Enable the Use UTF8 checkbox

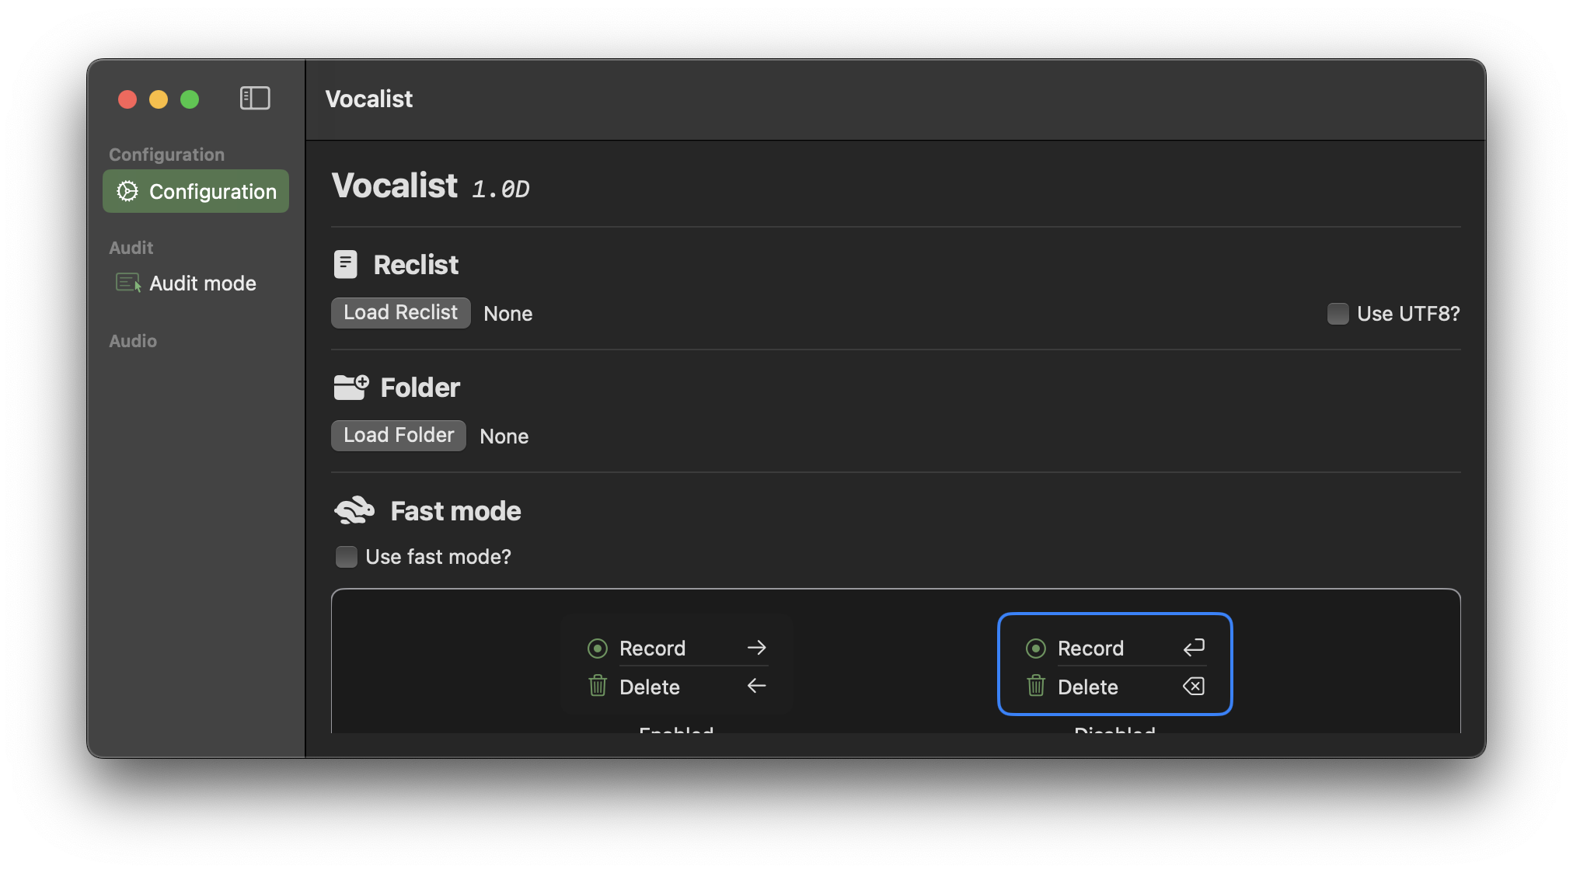coord(1338,314)
